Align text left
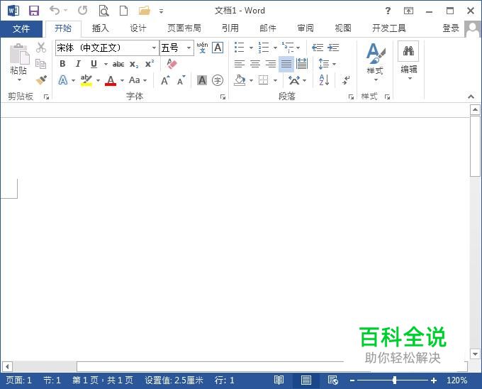This screenshot has height=389, width=482. (x=240, y=64)
